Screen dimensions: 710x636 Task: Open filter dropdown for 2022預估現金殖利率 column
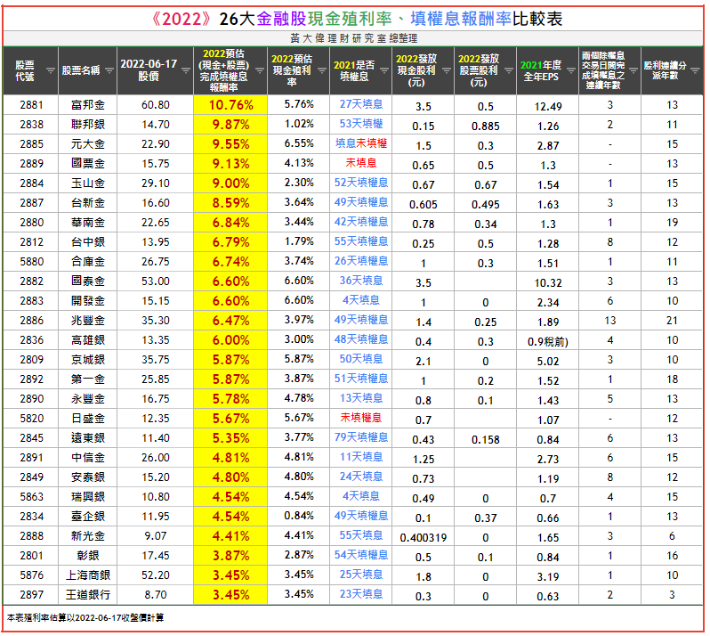click(322, 70)
